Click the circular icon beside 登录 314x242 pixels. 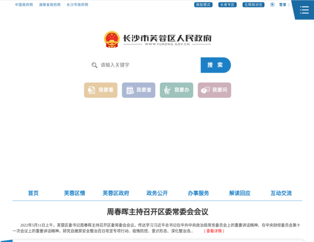point(272,5)
